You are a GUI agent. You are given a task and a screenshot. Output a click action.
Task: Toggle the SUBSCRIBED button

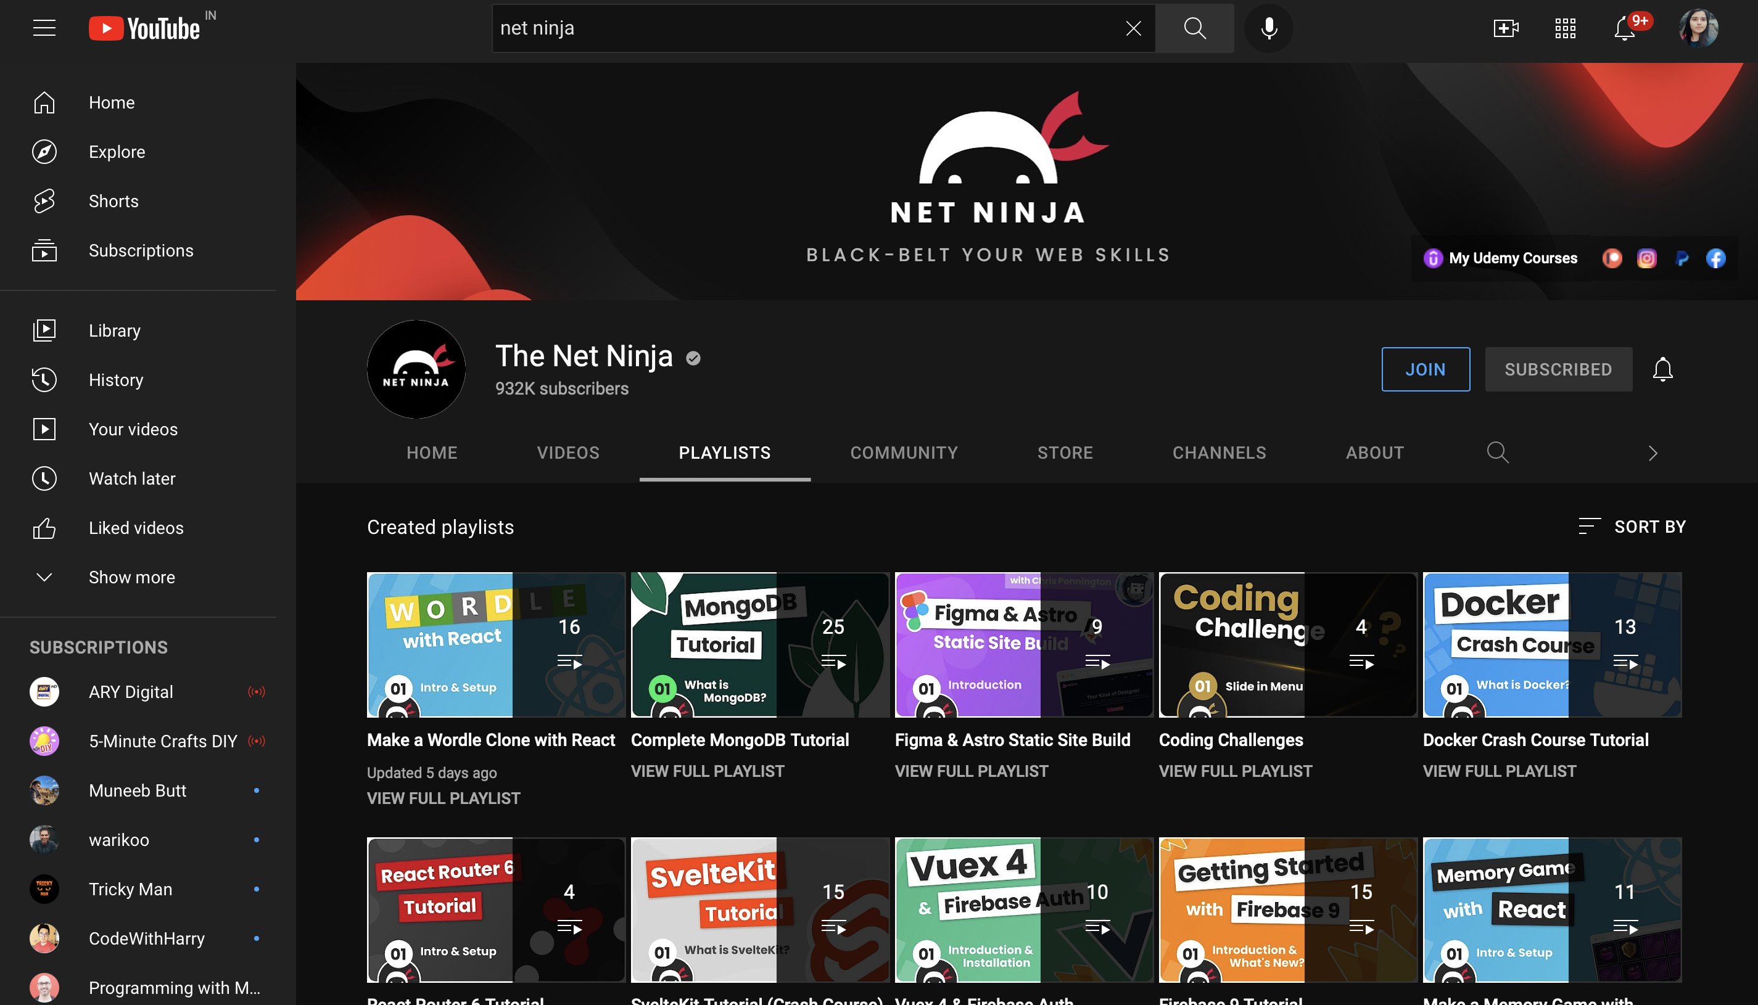pos(1558,369)
